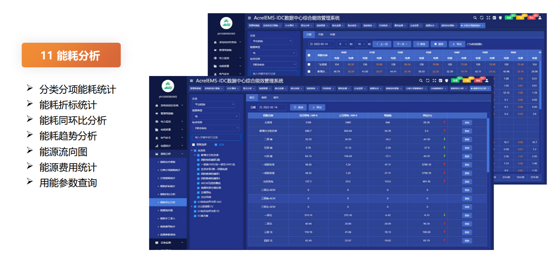Viewport: 558px width, 270px height.
Task: Click user profile icon in front window
Action: [x=487, y=81]
